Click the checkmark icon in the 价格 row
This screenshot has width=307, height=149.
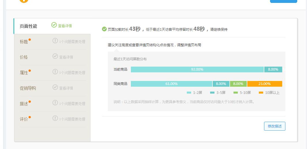click(55, 56)
